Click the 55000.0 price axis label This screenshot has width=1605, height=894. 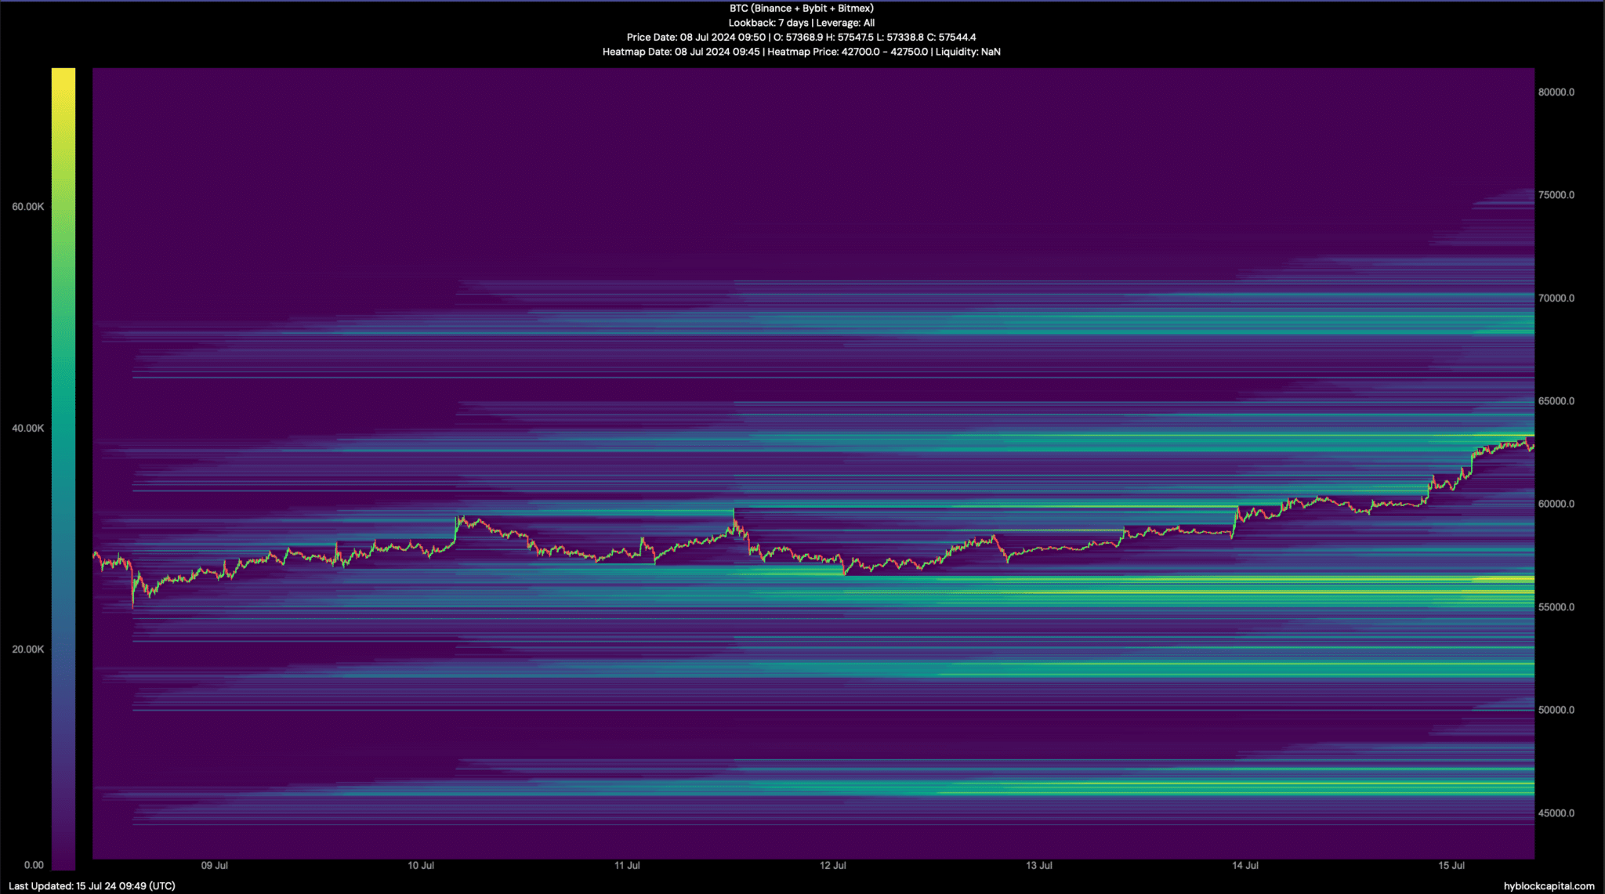coord(1556,607)
